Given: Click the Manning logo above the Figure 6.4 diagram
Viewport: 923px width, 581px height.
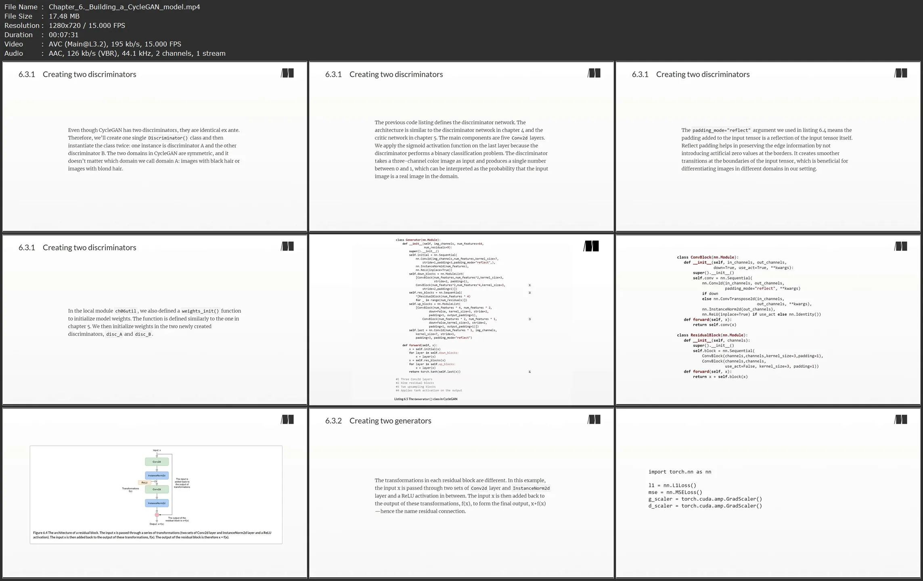Looking at the screenshot, I should coord(287,419).
